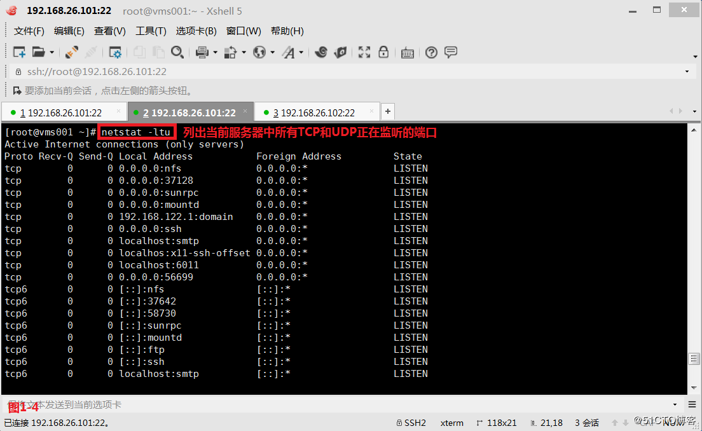Click the tab scroll right arrow
702x431 pixels.
[x=680, y=111]
